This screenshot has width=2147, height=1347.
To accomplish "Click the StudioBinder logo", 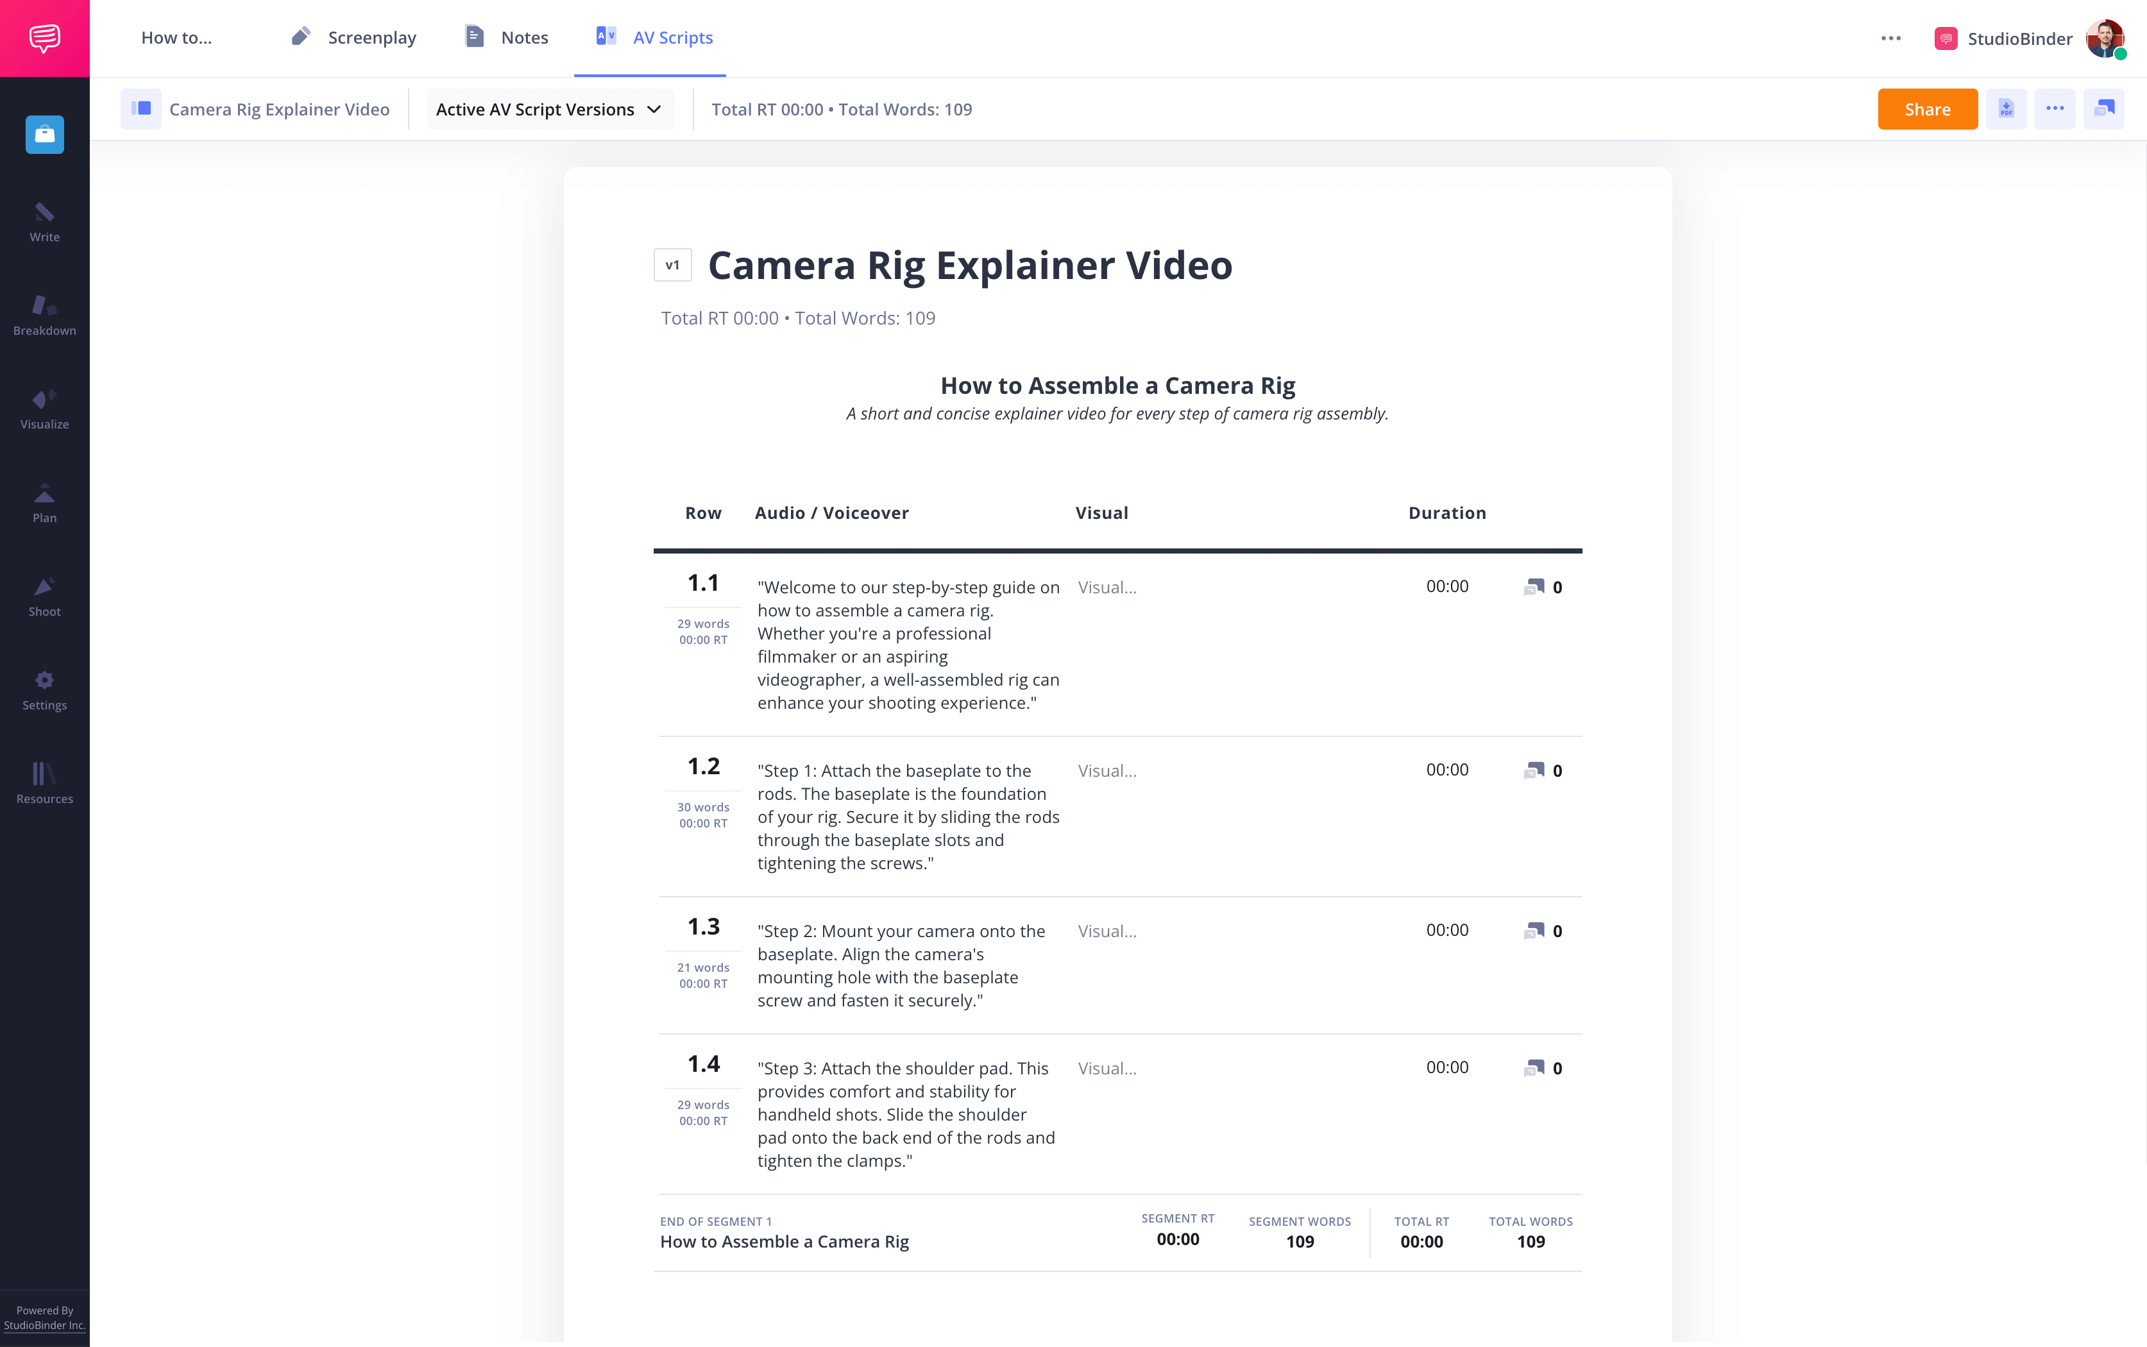I will (x=44, y=37).
